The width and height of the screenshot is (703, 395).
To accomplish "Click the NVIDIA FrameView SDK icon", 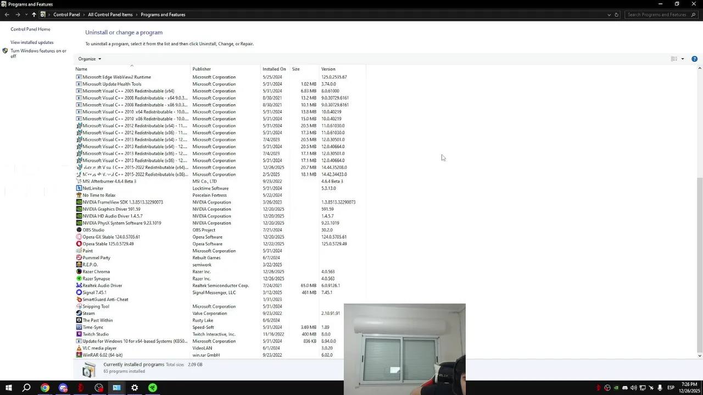I will [79, 202].
